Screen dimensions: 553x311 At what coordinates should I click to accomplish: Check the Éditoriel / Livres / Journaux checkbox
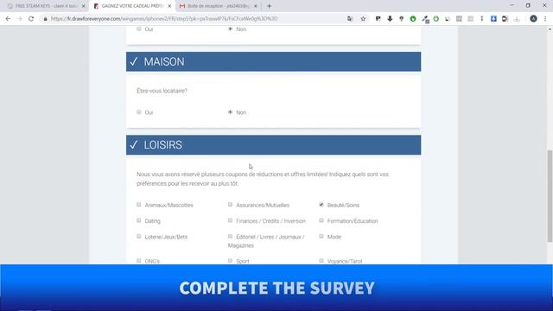pos(230,236)
